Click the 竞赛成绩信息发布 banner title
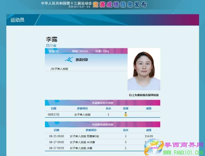The height and width of the screenshot is (156, 205). 120,4
